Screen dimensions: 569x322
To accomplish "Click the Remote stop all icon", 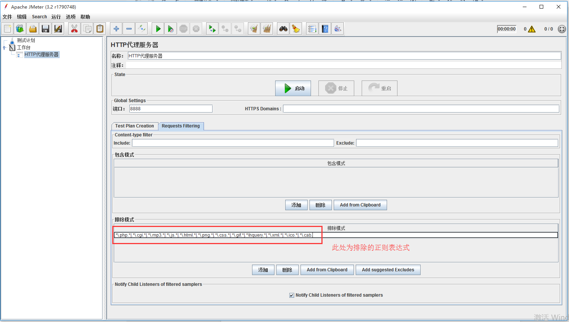I will click(x=225, y=29).
